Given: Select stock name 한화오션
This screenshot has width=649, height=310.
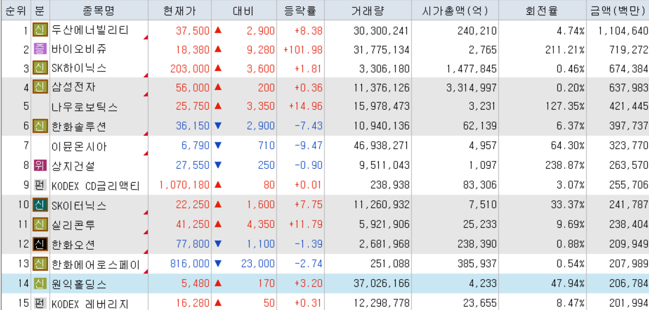Looking at the screenshot, I should (x=73, y=244).
